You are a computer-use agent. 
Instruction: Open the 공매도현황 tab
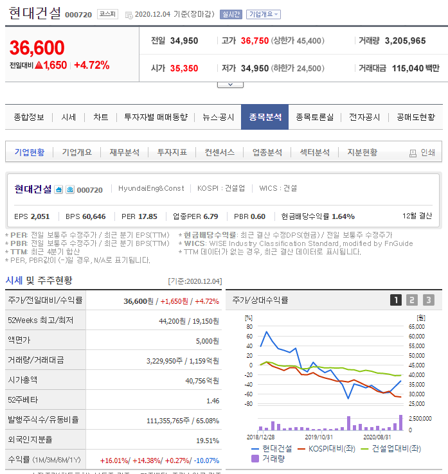point(416,118)
